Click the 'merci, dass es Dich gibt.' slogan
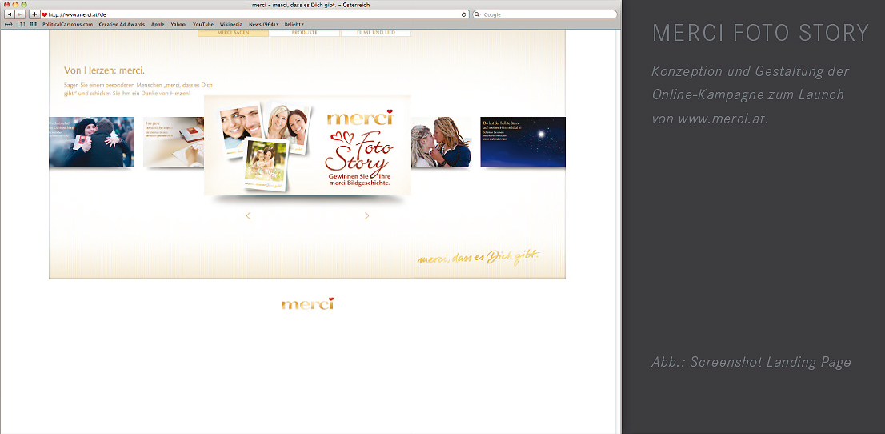This screenshot has height=434, width=885. 479,257
